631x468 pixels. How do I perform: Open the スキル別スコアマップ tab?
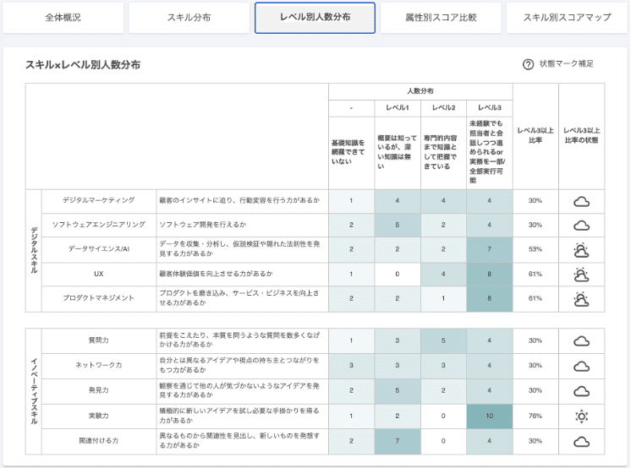click(x=567, y=18)
